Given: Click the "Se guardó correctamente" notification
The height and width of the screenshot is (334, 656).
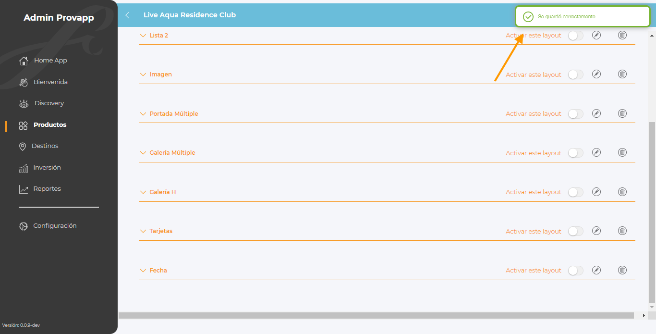Looking at the screenshot, I should [x=583, y=17].
